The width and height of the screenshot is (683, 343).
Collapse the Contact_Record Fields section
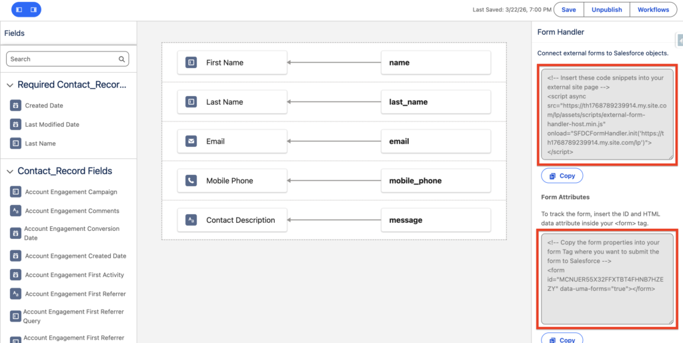point(10,171)
